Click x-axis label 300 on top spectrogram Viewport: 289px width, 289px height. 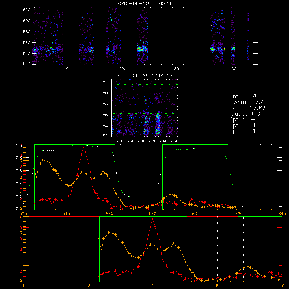178,69
